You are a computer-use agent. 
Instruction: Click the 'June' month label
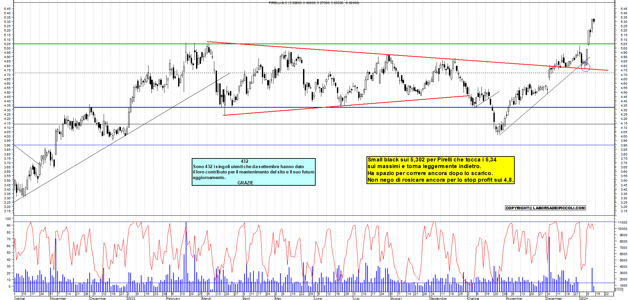click(318, 298)
